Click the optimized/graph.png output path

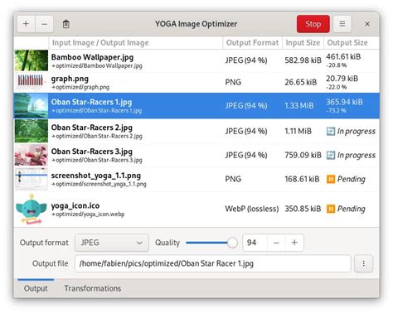point(80,87)
